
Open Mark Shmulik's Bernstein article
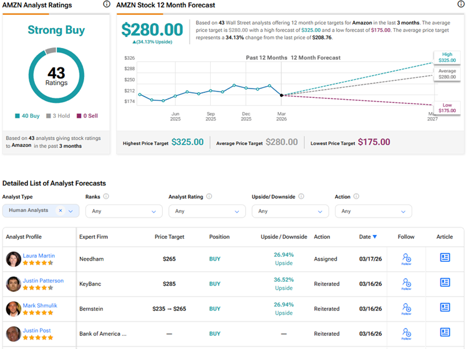click(445, 307)
